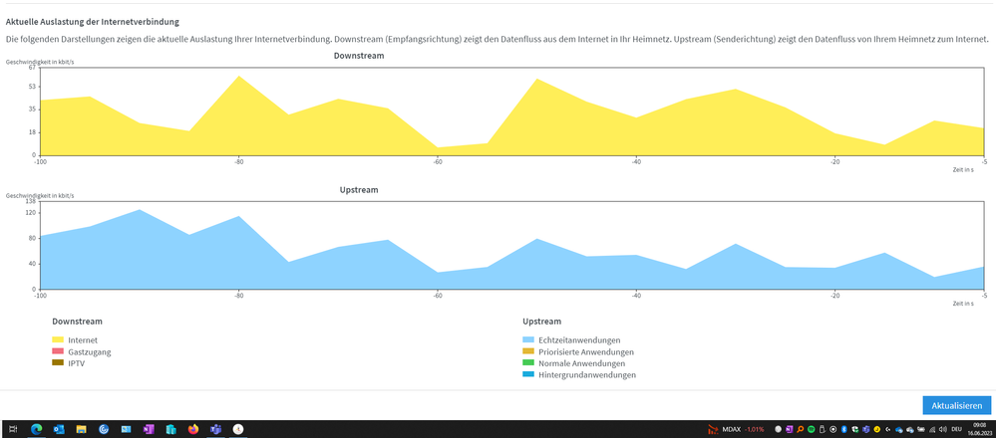Click the blue Hintergrundanwendungen swatch
The width and height of the screenshot is (996, 438).
tap(527, 374)
